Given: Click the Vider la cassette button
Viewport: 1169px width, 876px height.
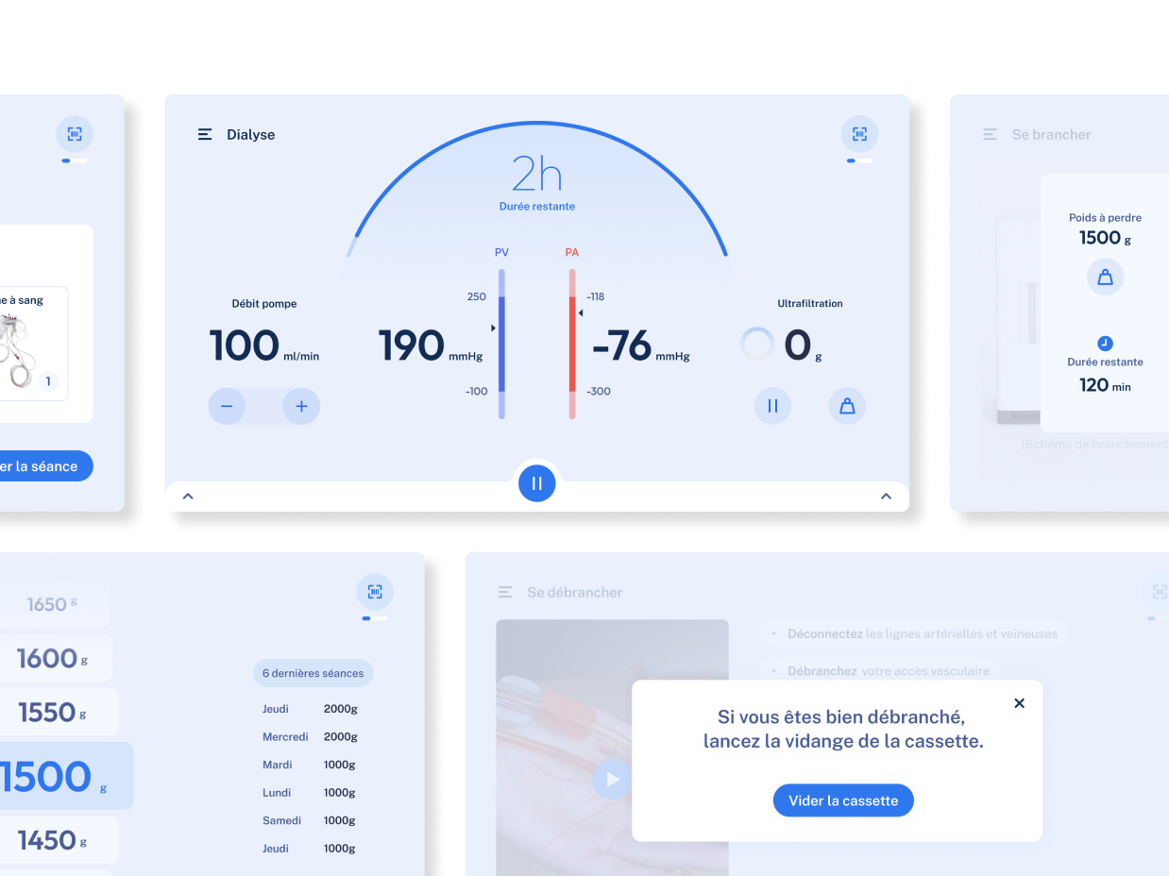Looking at the screenshot, I should [x=843, y=800].
